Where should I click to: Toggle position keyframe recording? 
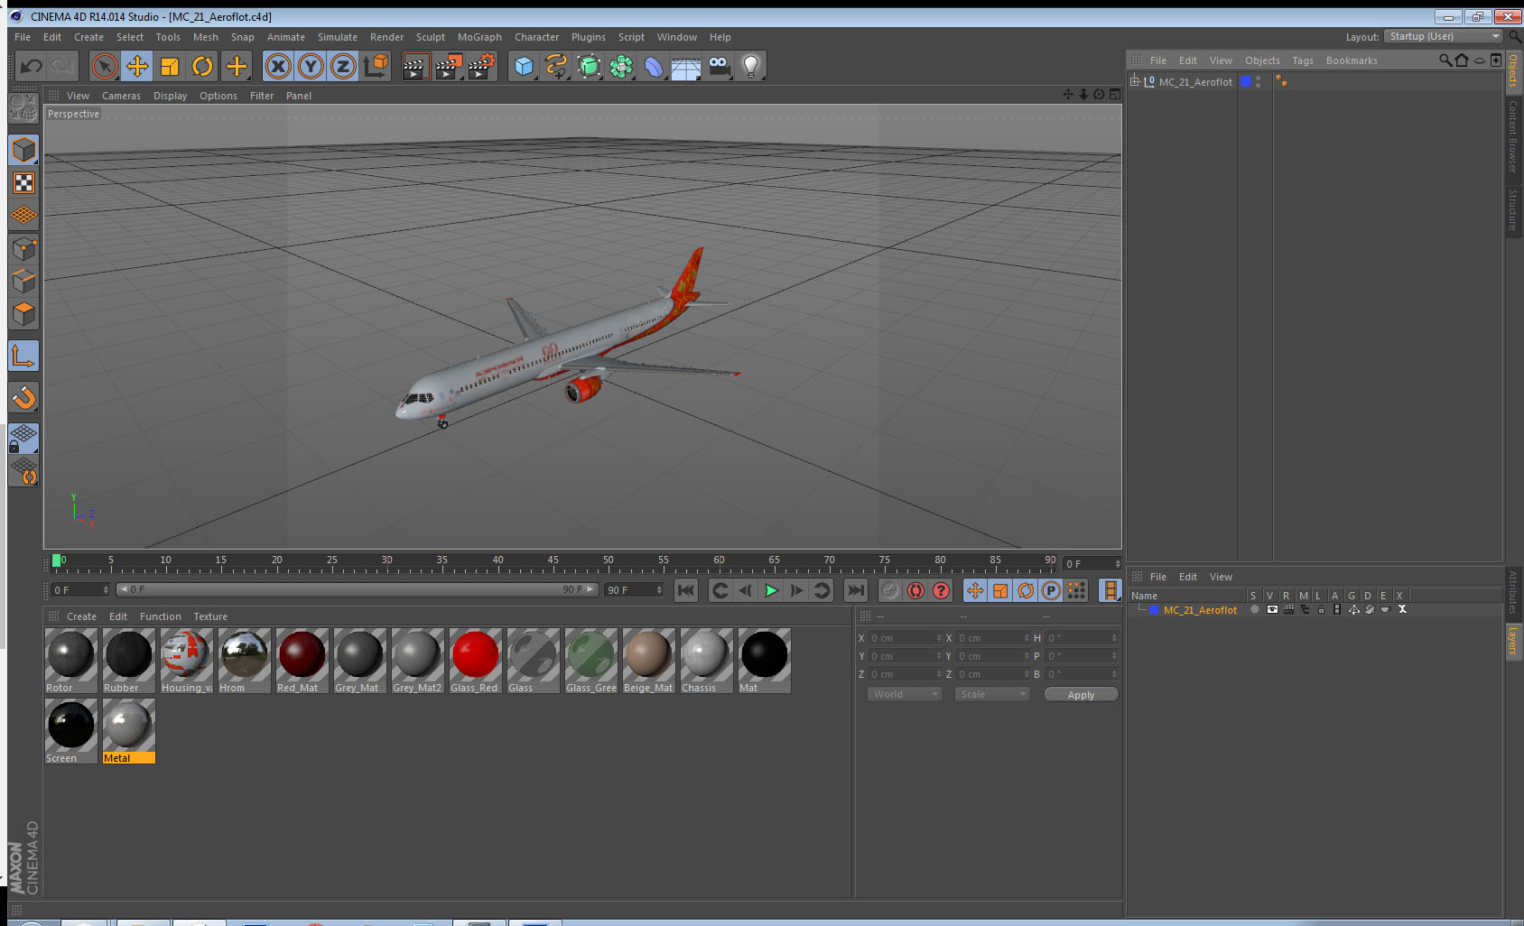[x=975, y=590]
